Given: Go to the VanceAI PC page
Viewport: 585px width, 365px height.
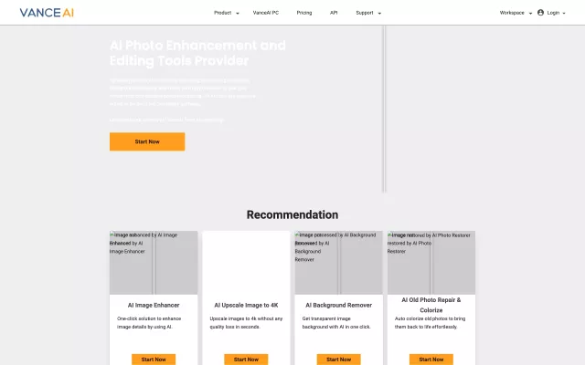Looking at the screenshot, I should click(268, 13).
